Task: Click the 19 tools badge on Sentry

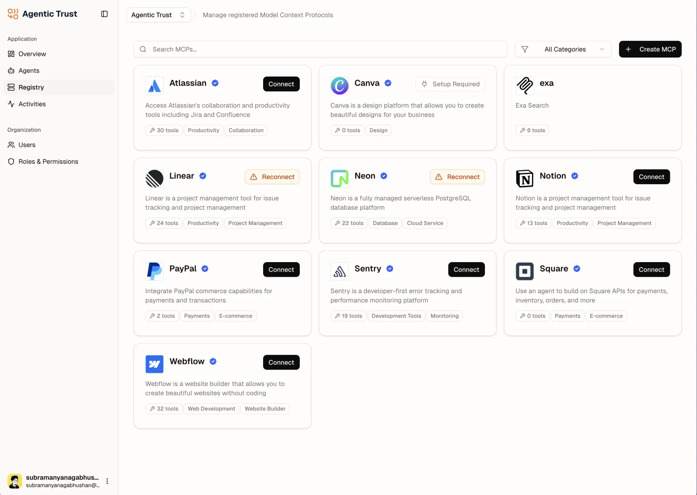Action: (348, 316)
